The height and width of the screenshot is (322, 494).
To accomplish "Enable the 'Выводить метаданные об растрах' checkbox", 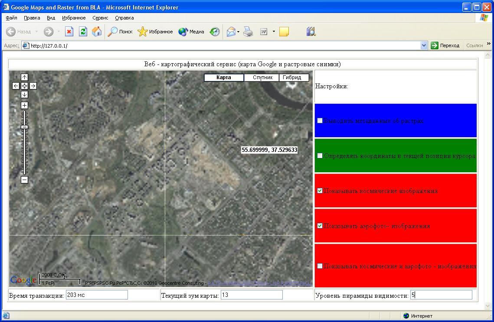I will (320, 121).
